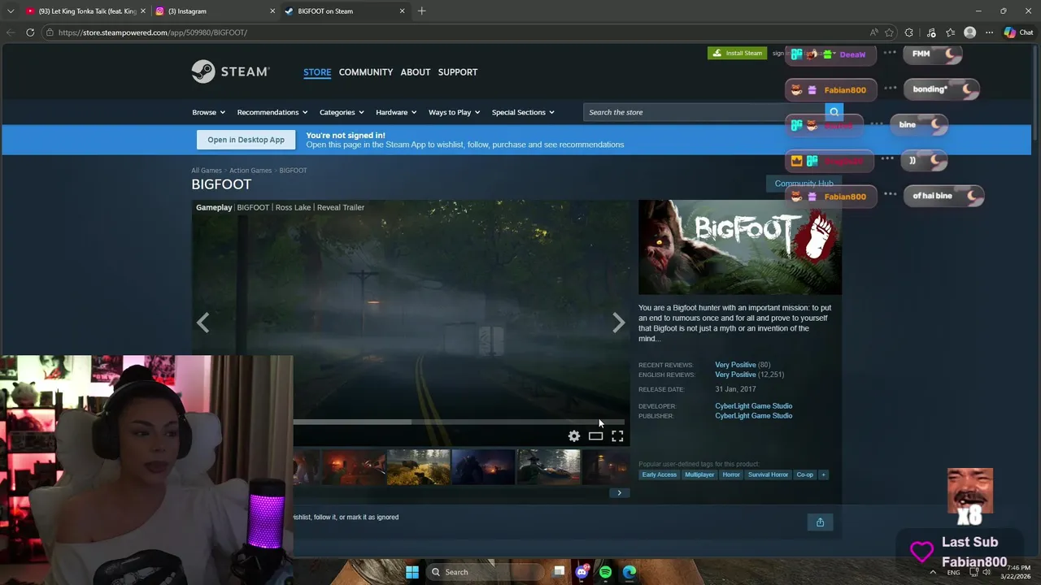The width and height of the screenshot is (1041, 585).
Task: Click the browser profile avatar
Action: click(969, 32)
